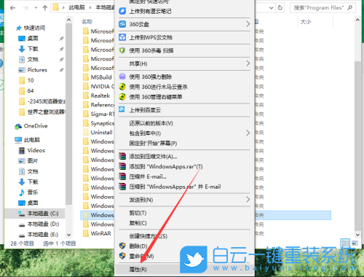This screenshot has height=277, width=364.
Task: Open the Share (H) submenu
Action: (x=184, y=63)
